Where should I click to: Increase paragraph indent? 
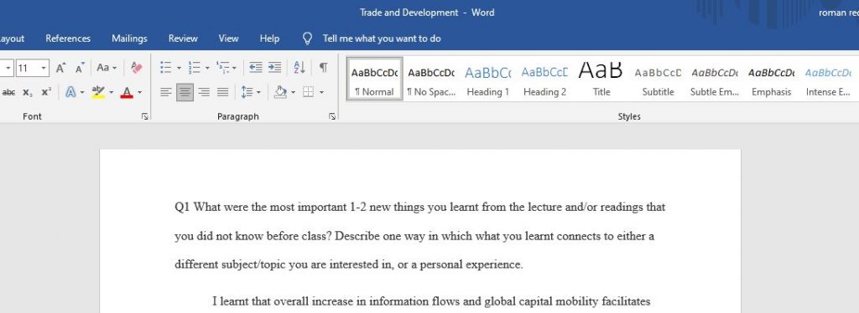click(x=274, y=68)
